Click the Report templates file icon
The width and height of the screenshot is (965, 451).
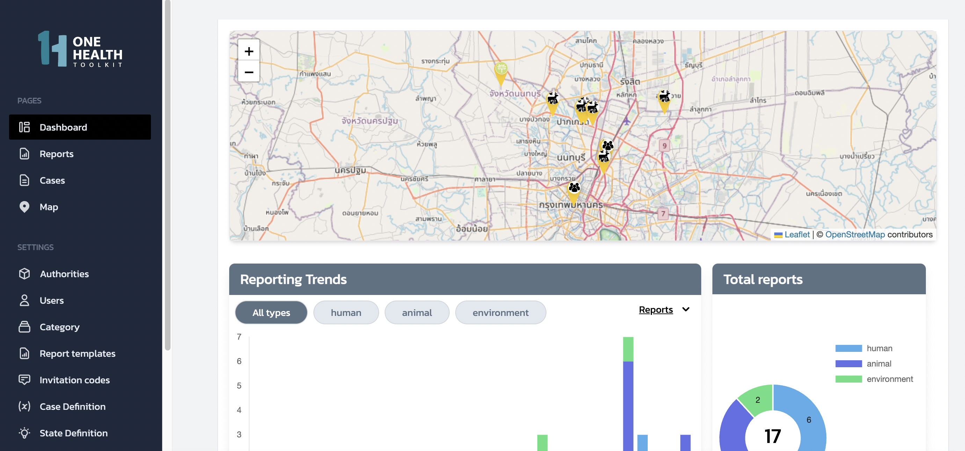24,353
